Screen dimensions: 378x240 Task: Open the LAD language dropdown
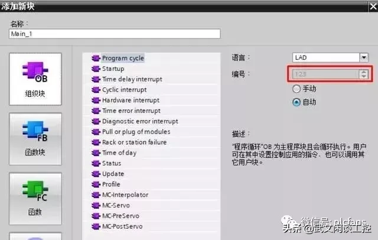pyautogui.click(x=364, y=58)
